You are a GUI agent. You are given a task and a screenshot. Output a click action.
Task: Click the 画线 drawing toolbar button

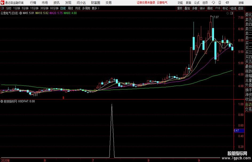(x=210, y=8)
